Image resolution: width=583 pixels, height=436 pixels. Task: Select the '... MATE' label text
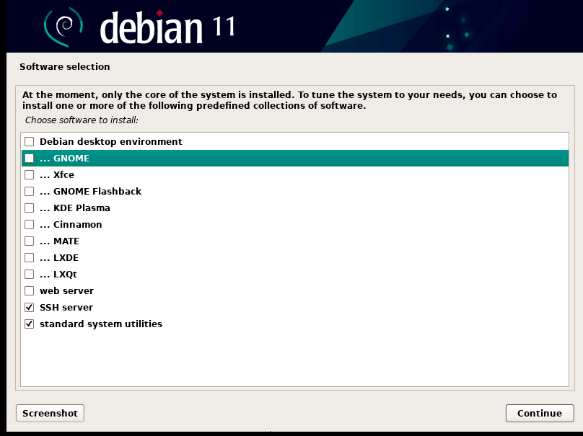[x=59, y=241]
